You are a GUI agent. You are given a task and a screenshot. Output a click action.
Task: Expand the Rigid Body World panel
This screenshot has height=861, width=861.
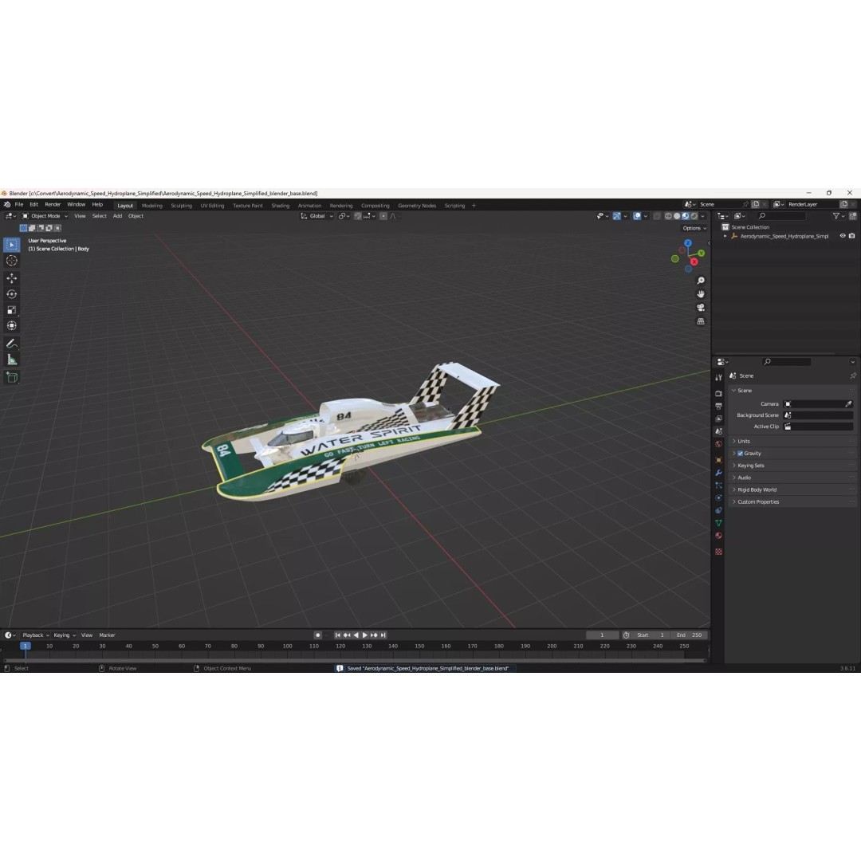[x=757, y=489]
